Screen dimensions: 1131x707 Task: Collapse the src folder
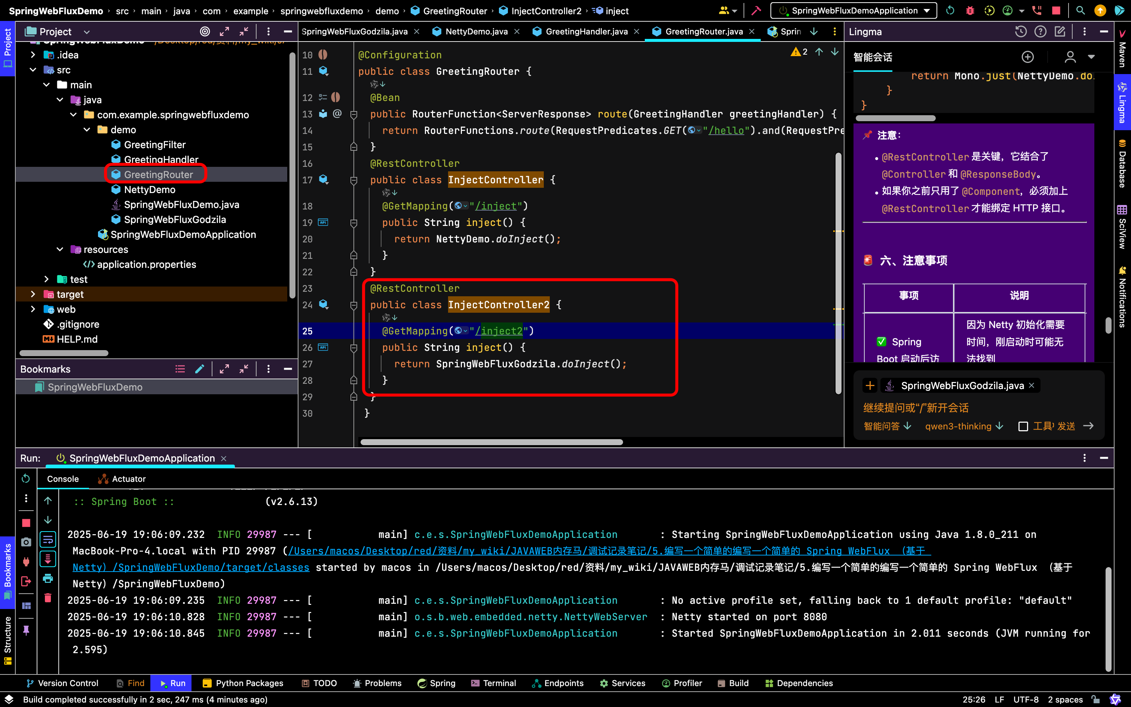[33, 70]
